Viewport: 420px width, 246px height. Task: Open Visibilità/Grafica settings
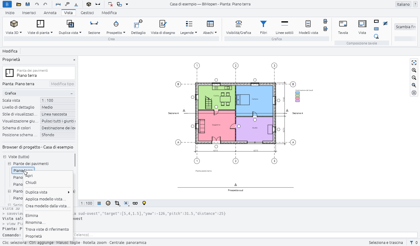pos(238,27)
